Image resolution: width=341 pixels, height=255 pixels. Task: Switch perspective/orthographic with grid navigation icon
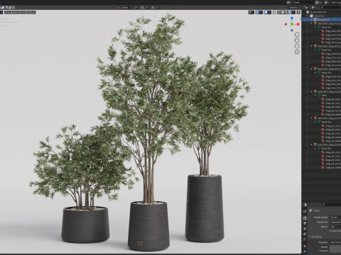tap(297, 52)
